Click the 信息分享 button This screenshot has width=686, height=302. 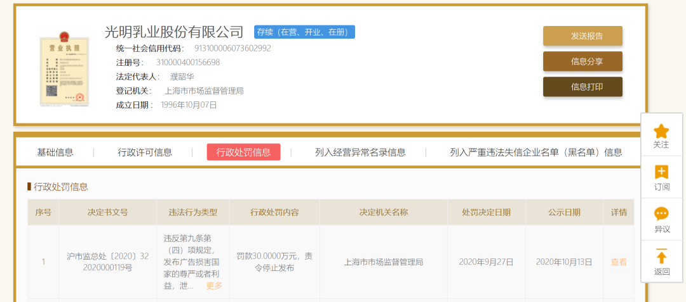(582, 61)
